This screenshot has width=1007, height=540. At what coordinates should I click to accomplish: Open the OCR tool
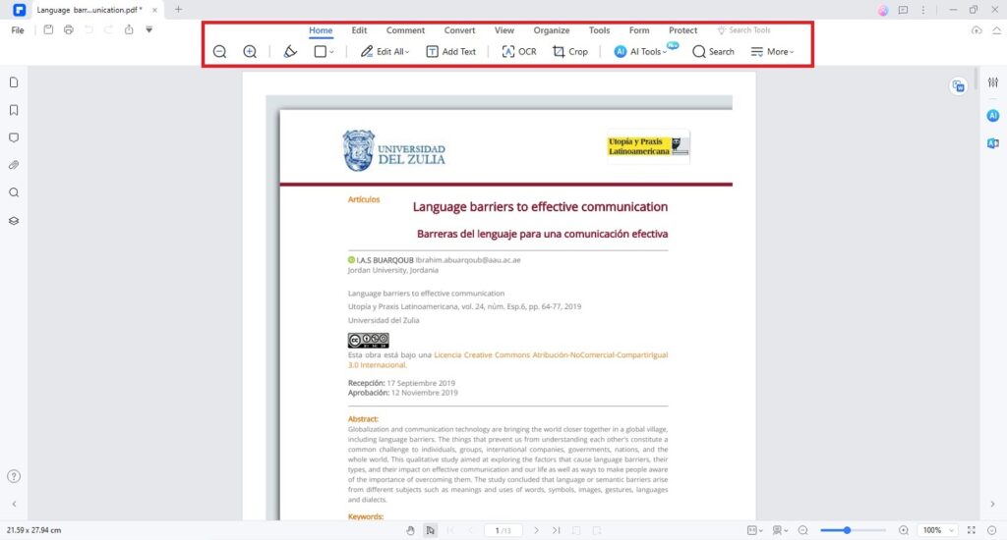pos(519,51)
